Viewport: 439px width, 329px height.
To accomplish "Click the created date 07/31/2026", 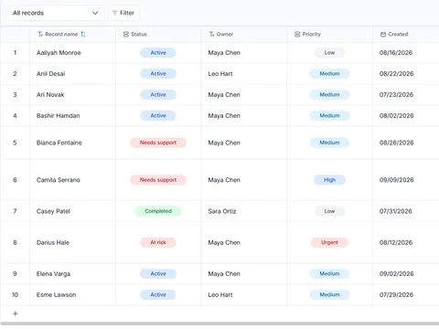I will click(x=395, y=211).
